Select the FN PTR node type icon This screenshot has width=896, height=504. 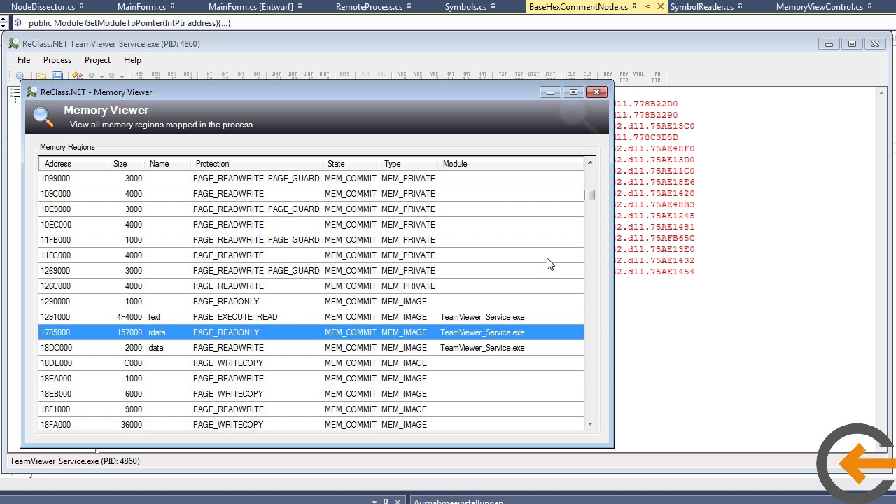[x=657, y=76]
